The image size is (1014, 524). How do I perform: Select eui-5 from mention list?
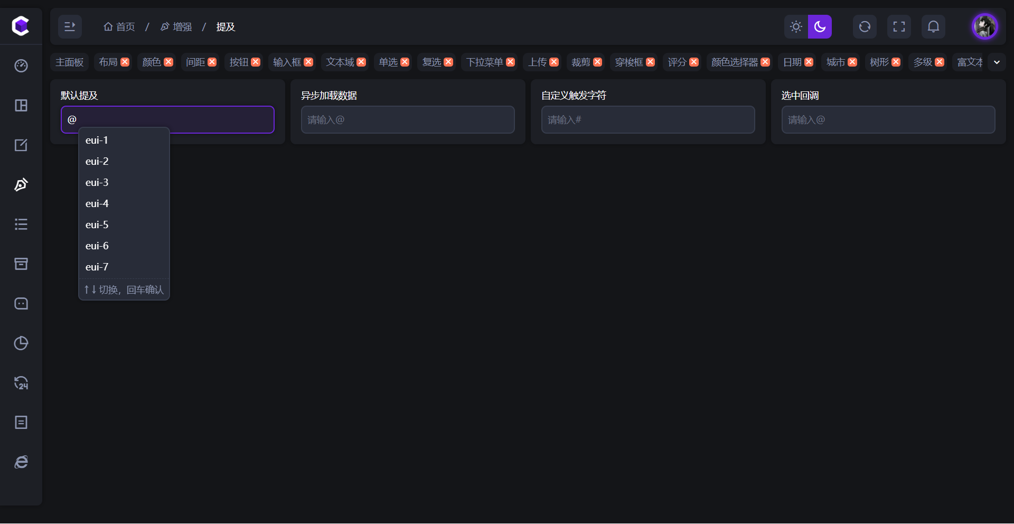pyautogui.click(x=124, y=224)
